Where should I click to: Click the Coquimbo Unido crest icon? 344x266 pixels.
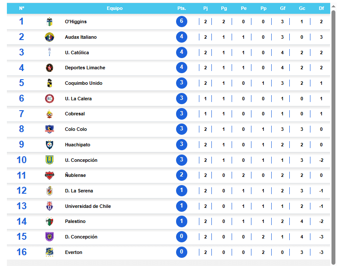(x=50, y=83)
